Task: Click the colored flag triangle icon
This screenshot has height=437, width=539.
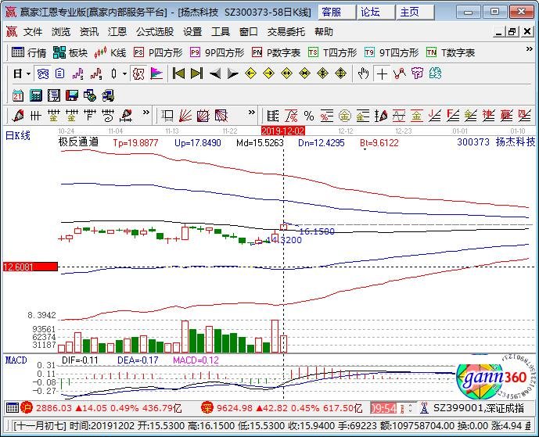Action: coord(156,73)
